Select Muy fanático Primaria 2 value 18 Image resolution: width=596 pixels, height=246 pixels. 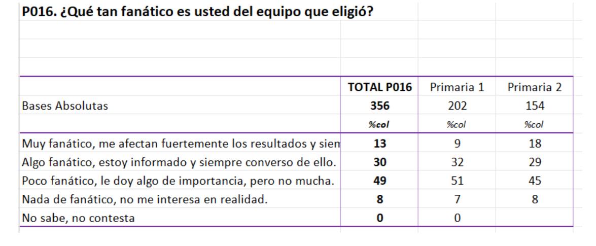pyautogui.click(x=535, y=144)
